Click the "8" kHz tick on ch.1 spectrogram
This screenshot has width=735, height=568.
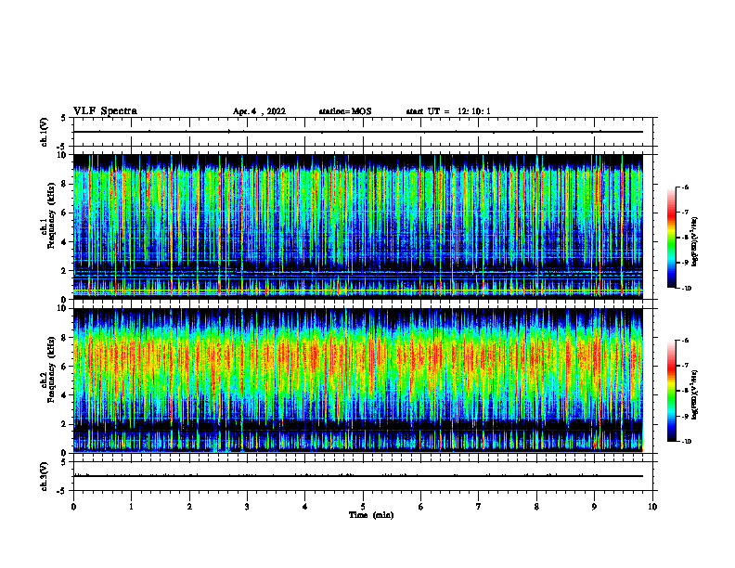click(x=65, y=184)
